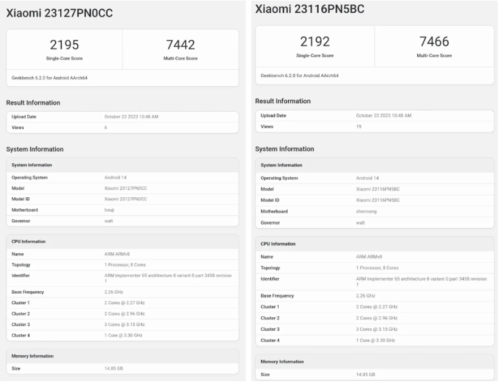Image resolution: width=501 pixels, height=383 pixels.
Task: Click the "Xiaomi 23127PN0CC" page heading
Action: [x=60, y=13]
